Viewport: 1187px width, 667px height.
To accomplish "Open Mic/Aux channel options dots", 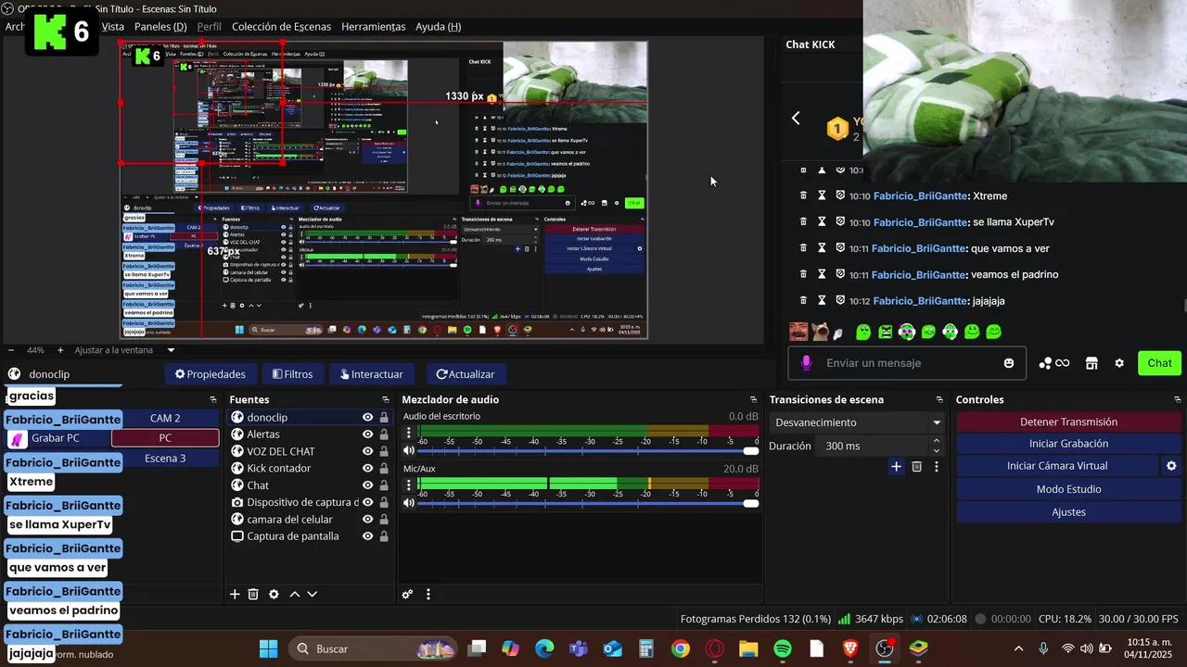I will pos(408,485).
